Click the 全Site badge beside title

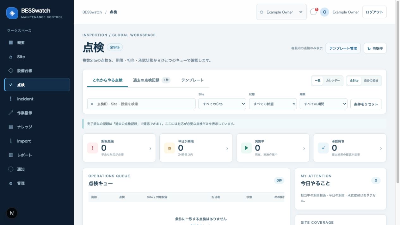pyautogui.click(x=115, y=47)
